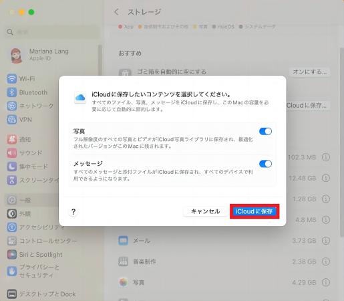Open Mariana Lang Apple ID profile
344x301 pixels.
click(x=40, y=55)
